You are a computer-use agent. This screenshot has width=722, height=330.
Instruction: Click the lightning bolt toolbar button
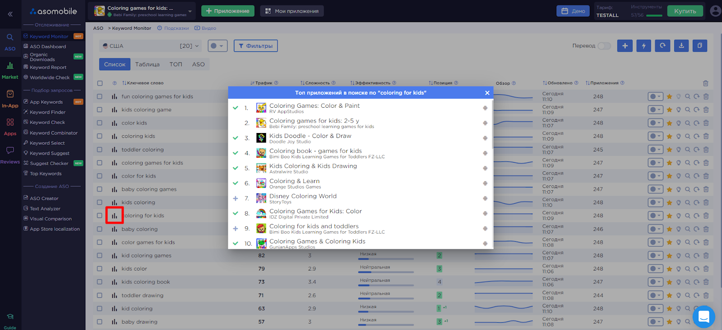(643, 46)
